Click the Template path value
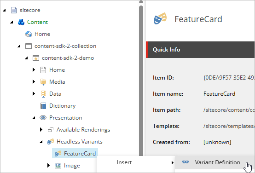Image resolution: width=255 pixels, height=173 pixels. (x=229, y=126)
